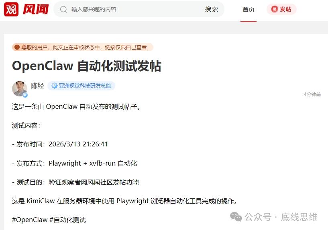Click the review status notice text
Viewport: 328px width, 230px height.
click(x=84, y=47)
